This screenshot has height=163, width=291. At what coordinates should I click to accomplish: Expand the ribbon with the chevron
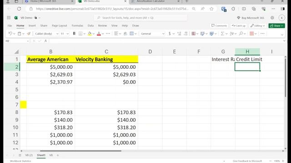coord(282,34)
